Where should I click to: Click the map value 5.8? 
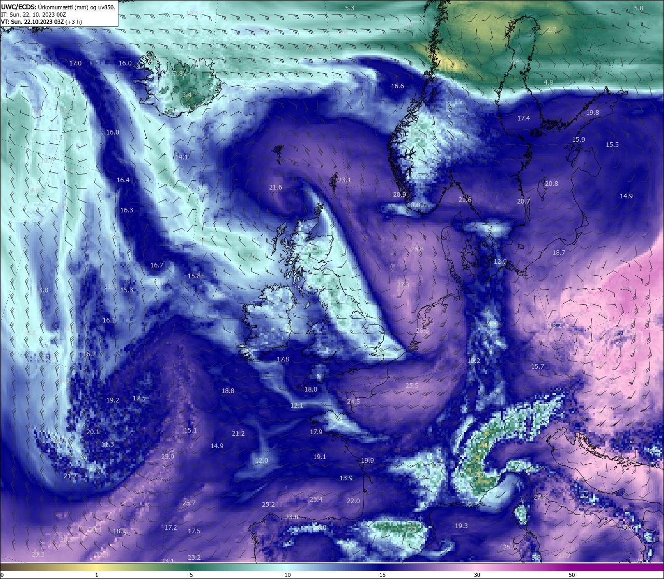click(639, 8)
